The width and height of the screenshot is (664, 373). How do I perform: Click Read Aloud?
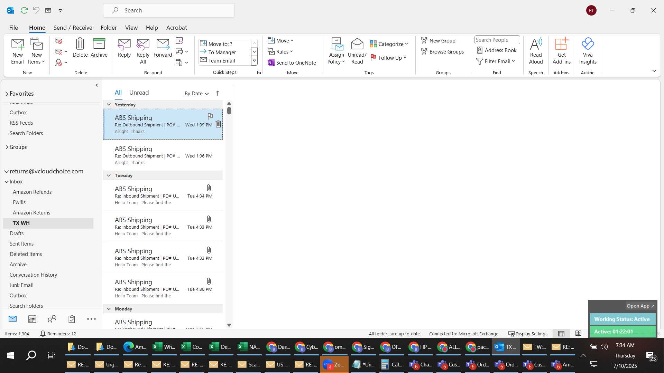tap(536, 51)
